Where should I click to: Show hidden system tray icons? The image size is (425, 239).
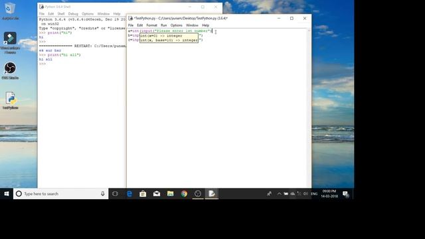(x=279, y=194)
